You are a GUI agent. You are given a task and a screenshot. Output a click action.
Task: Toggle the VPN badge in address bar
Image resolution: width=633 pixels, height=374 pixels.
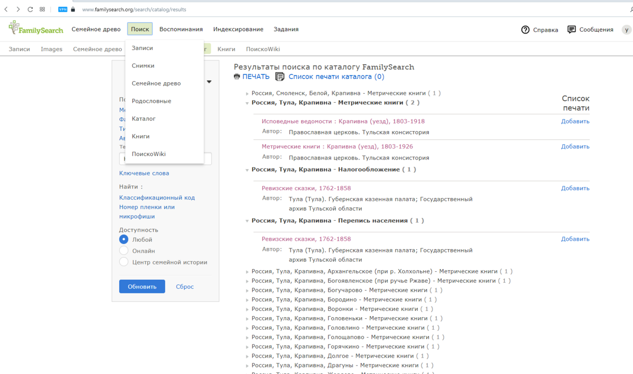coord(63,9)
